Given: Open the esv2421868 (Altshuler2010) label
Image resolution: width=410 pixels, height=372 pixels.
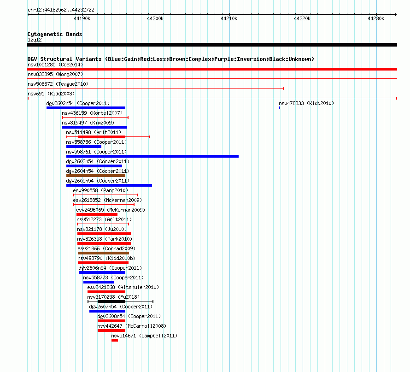Looking at the screenshot, I should pos(123,287).
